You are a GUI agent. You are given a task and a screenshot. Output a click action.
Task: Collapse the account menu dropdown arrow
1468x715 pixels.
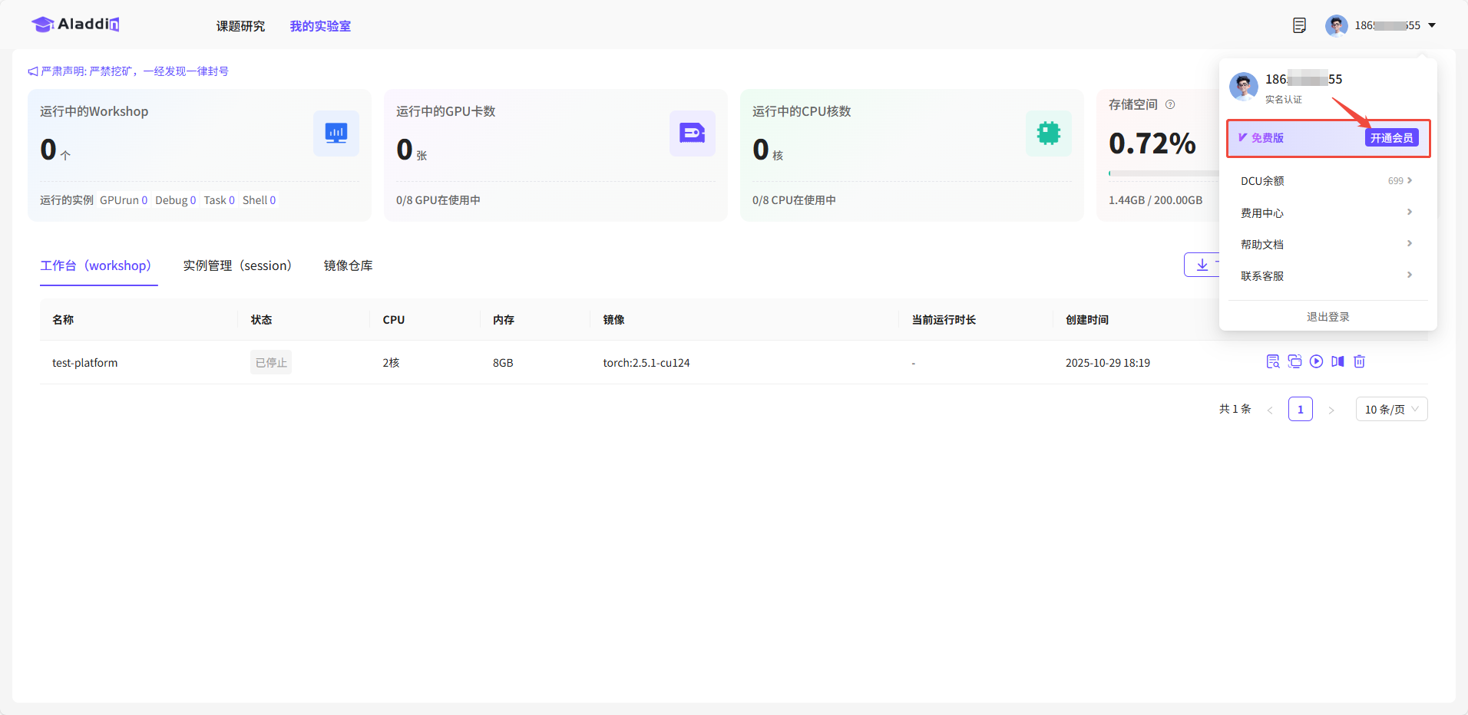pos(1432,25)
